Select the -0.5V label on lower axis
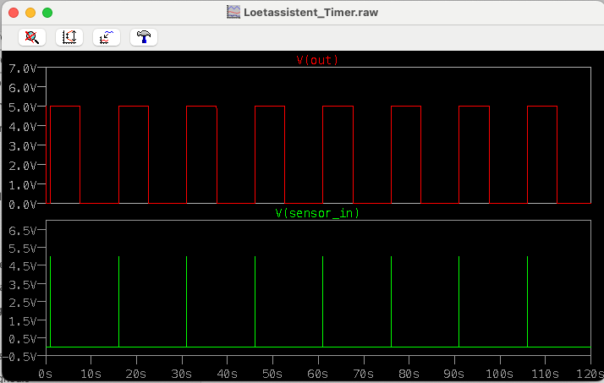Viewport: 604px width, 383px height. click(x=20, y=356)
